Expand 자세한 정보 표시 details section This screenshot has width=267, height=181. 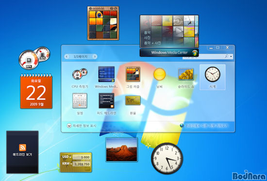coord(82,126)
